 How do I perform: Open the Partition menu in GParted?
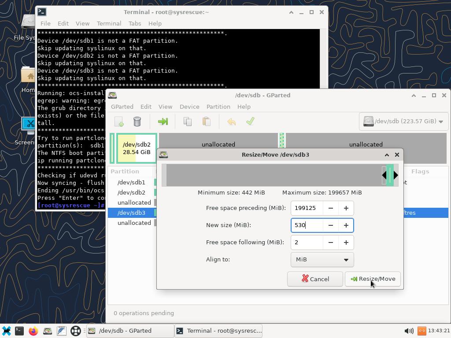coord(218,107)
